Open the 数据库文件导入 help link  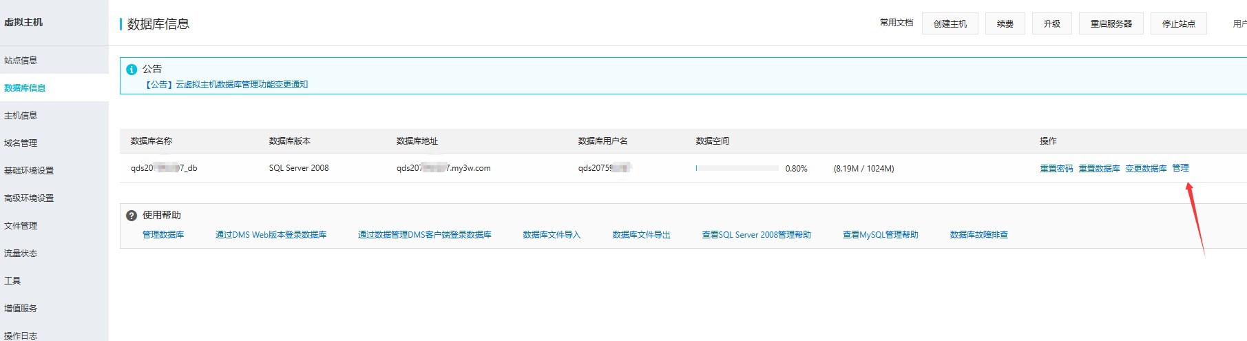tap(552, 235)
